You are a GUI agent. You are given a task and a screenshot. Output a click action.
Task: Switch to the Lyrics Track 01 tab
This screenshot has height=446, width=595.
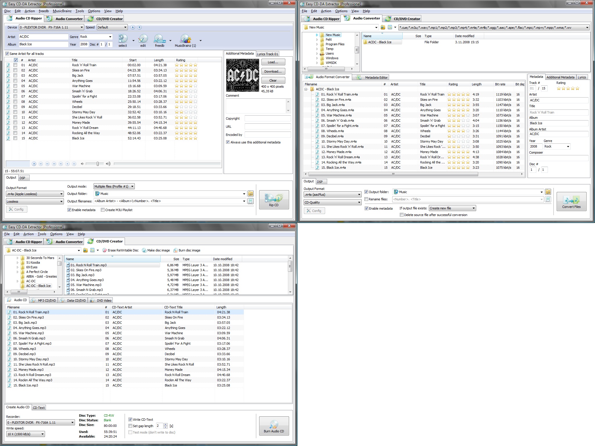point(268,54)
